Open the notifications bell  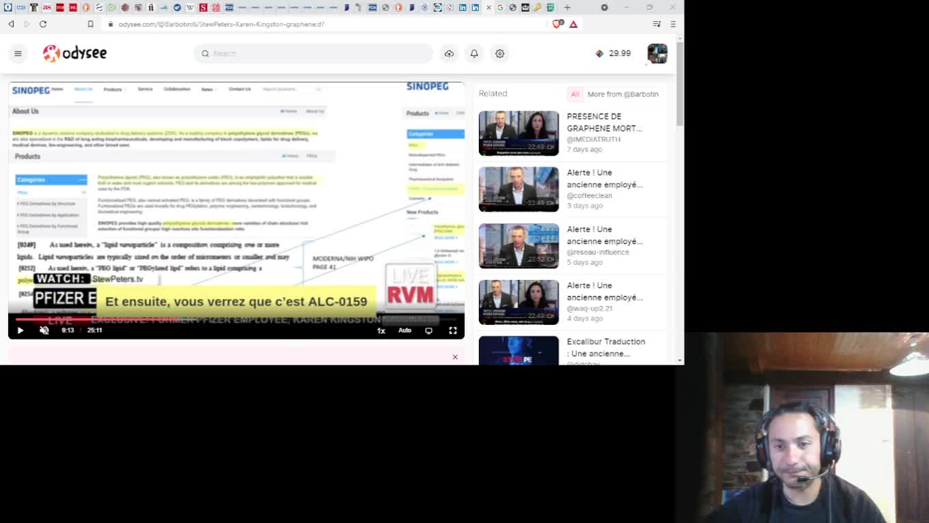tap(474, 53)
